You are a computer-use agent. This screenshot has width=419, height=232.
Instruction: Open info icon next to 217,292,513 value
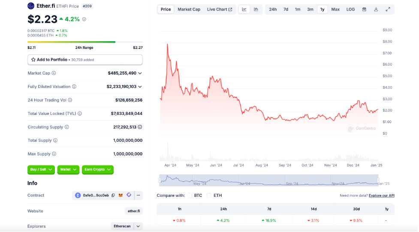(140, 127)
